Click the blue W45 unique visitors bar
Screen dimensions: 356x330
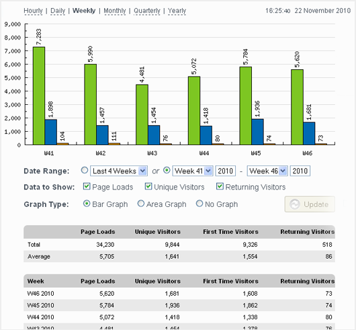pos(258,132)
